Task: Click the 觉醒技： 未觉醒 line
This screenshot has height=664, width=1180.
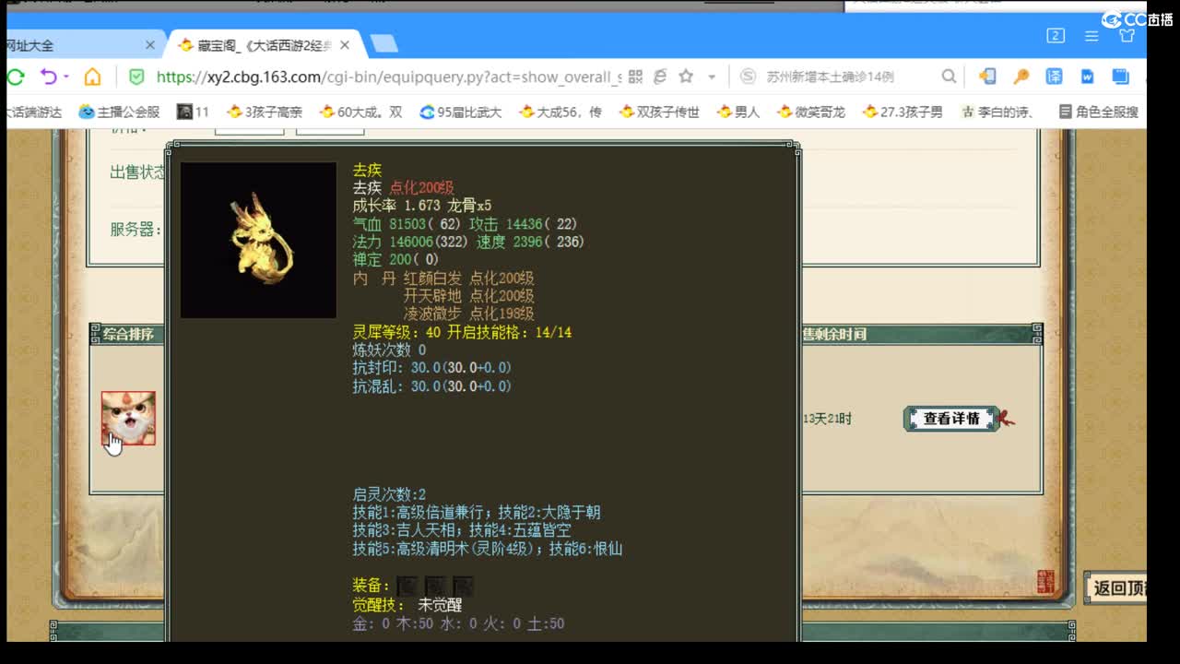Action: pyautogui.click(x=407, y=605)
